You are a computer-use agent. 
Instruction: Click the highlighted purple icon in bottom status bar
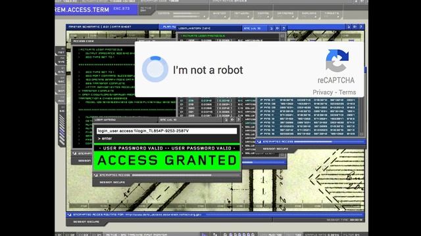tap(204, 235)
